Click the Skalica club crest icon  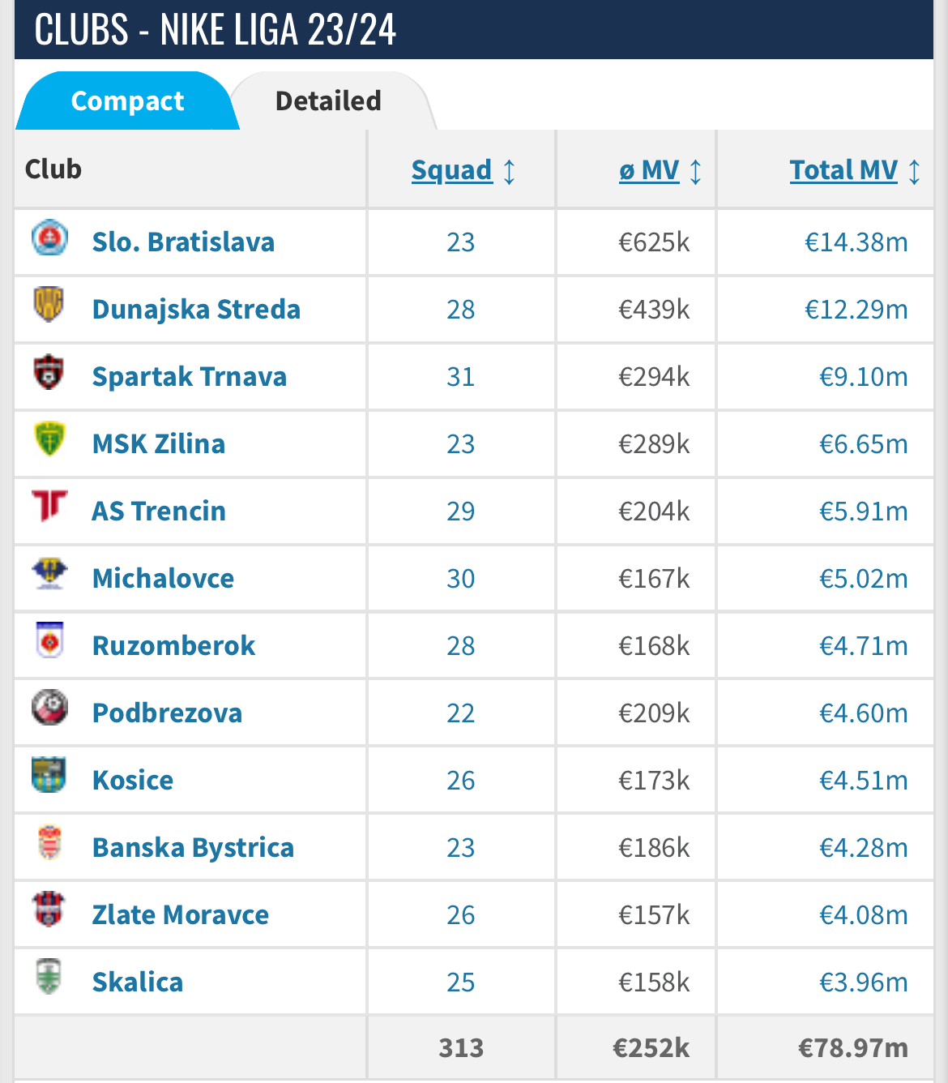point(49,977)
